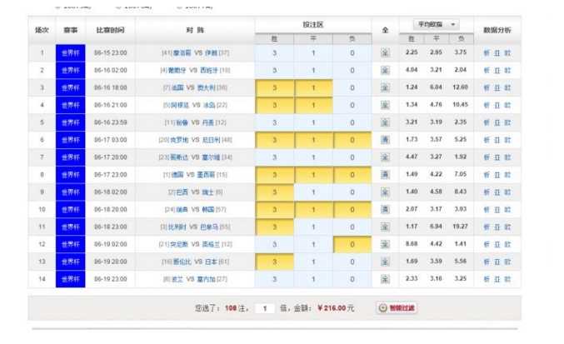This screenshot has width=564, height=344.
Task: Focus the bet multiplier field showing 1
Action: pos(265,308)
